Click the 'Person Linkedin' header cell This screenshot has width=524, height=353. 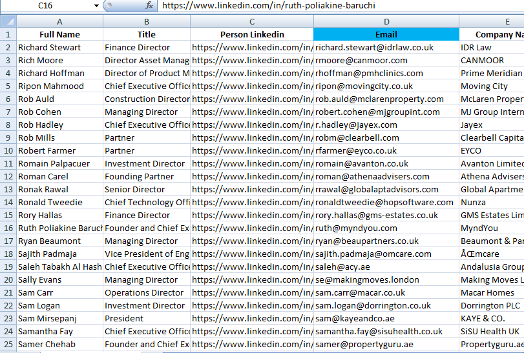[252, 35]
